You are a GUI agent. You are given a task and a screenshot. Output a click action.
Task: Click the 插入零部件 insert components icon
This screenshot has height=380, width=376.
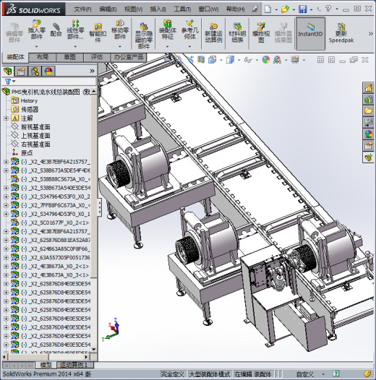click(37, 30)
